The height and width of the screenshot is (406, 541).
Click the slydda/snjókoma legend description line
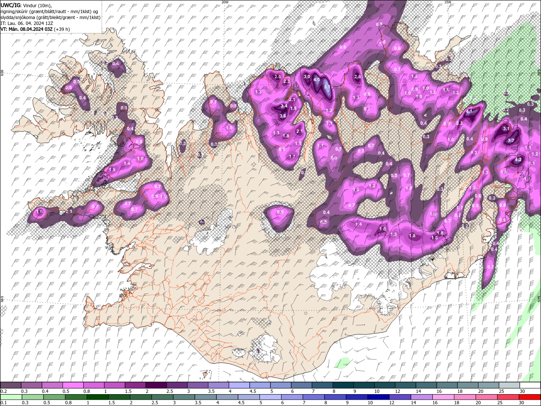pyautogui.click(x=51, y=17)
